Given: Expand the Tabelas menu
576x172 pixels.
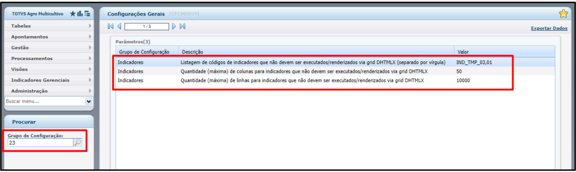Looking at the screenshot, I should [x=48, y=26].
